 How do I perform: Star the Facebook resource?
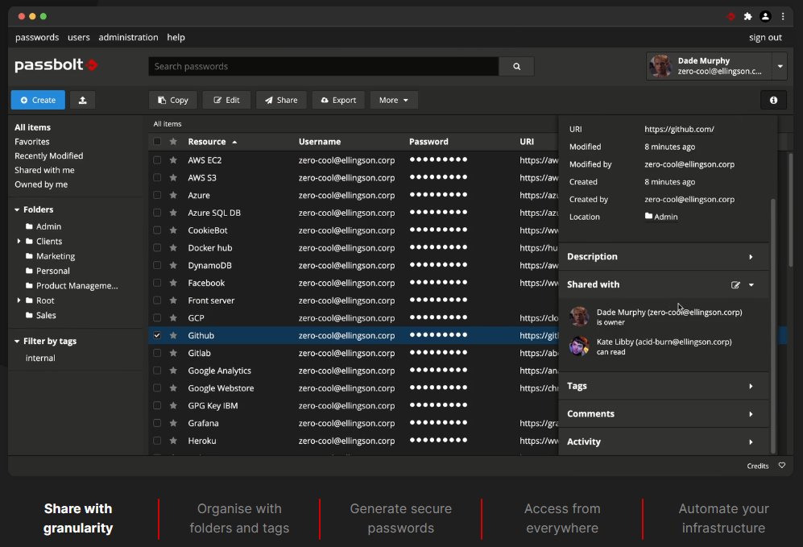coord(173,283)
